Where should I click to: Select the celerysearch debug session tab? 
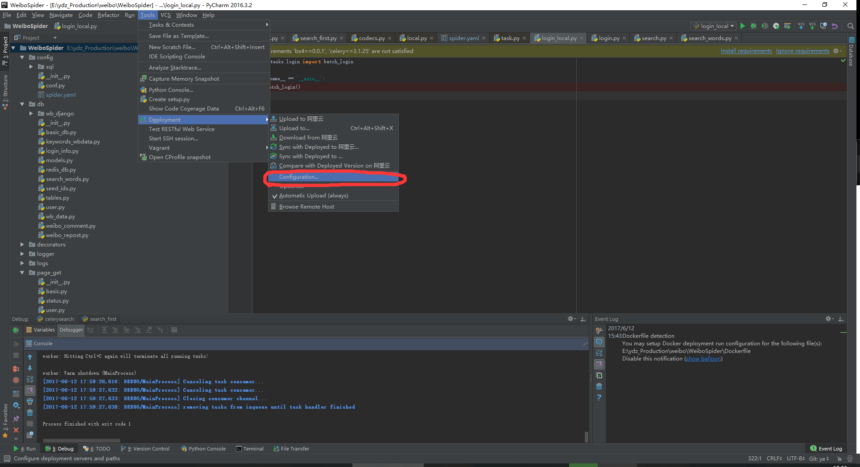click(56, 319)
